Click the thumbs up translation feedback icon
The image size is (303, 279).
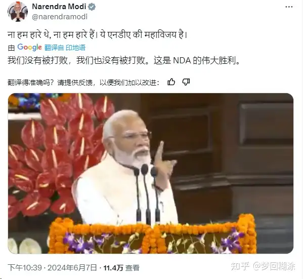click(171, 82)
